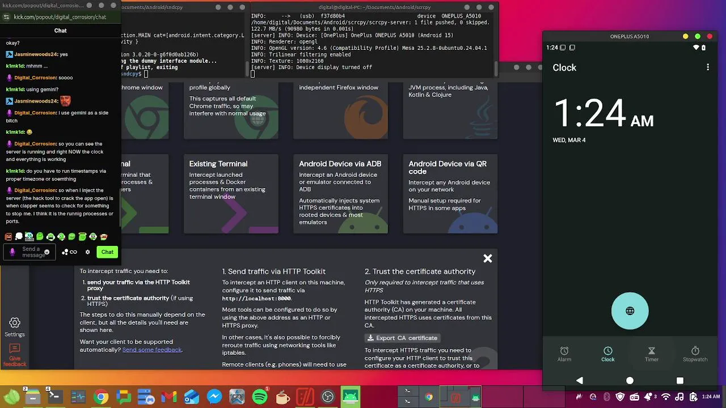Select the Android Device via ADB card
The width and height of the screenshot is (726, 408).
pyautogui.click(x=340, y=194)
